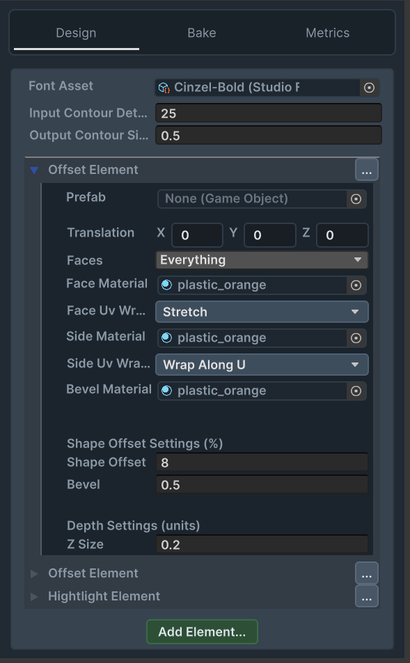Open object picker for Face Material

click(356, 285)
